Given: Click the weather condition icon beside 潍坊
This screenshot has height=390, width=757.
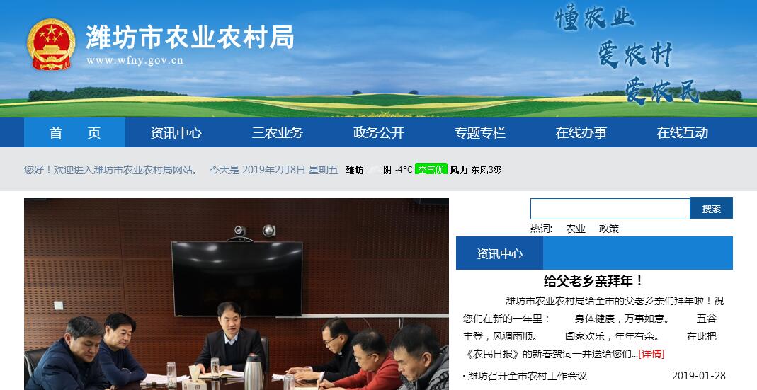Looking at the screenshot, I should point(374,169).
